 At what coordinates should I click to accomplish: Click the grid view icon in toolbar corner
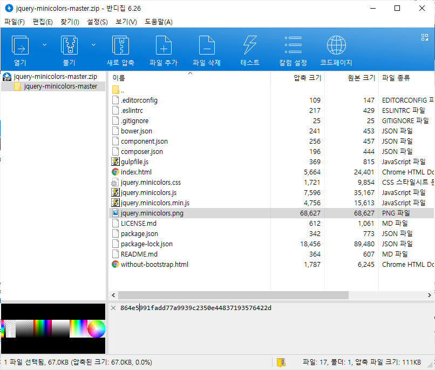pyautogui.click(x=424, y=37)
